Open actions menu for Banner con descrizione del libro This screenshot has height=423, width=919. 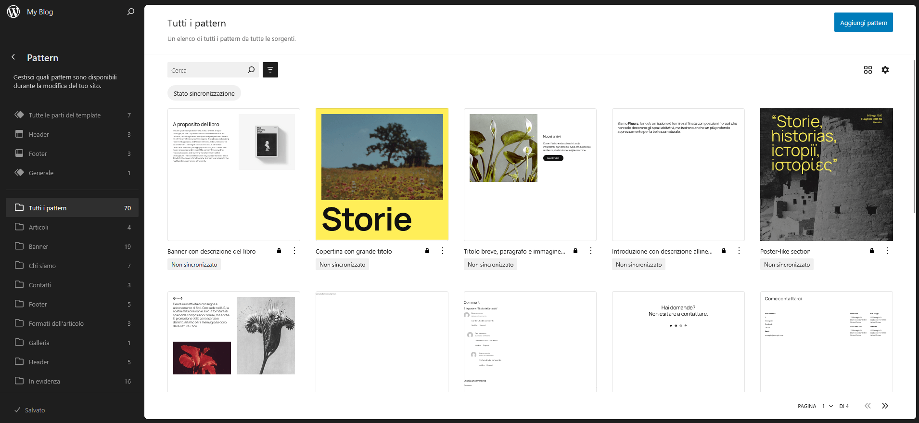coord(294,251)
